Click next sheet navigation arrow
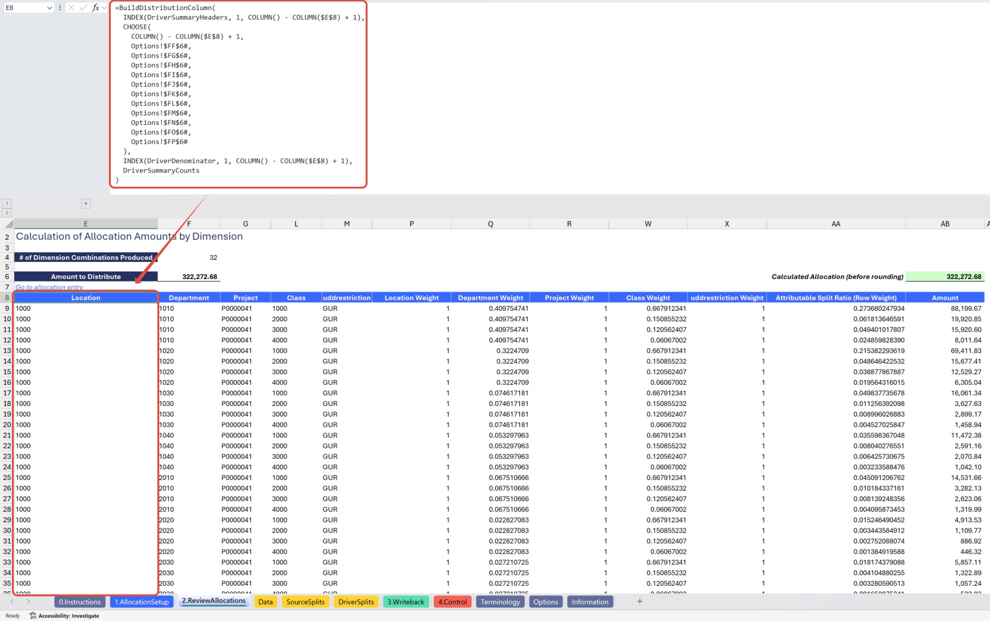This screenshot has width=990, height=621. point(28,601)
